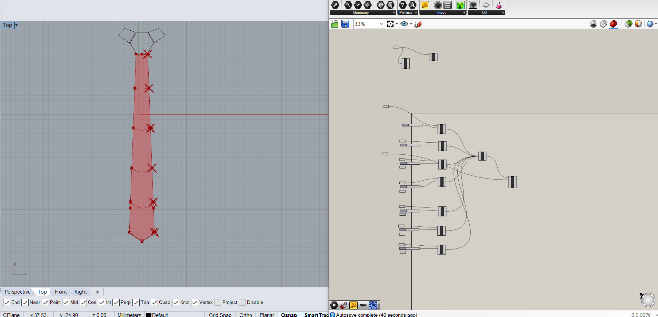
Task: Choose the grey arrow Relay util icon
Action: click(486, 5)
